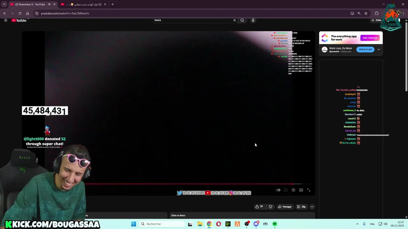Close the second Arabic-titled YouTube tab
The height and width of the screenshot is (229, 408).
105,4
